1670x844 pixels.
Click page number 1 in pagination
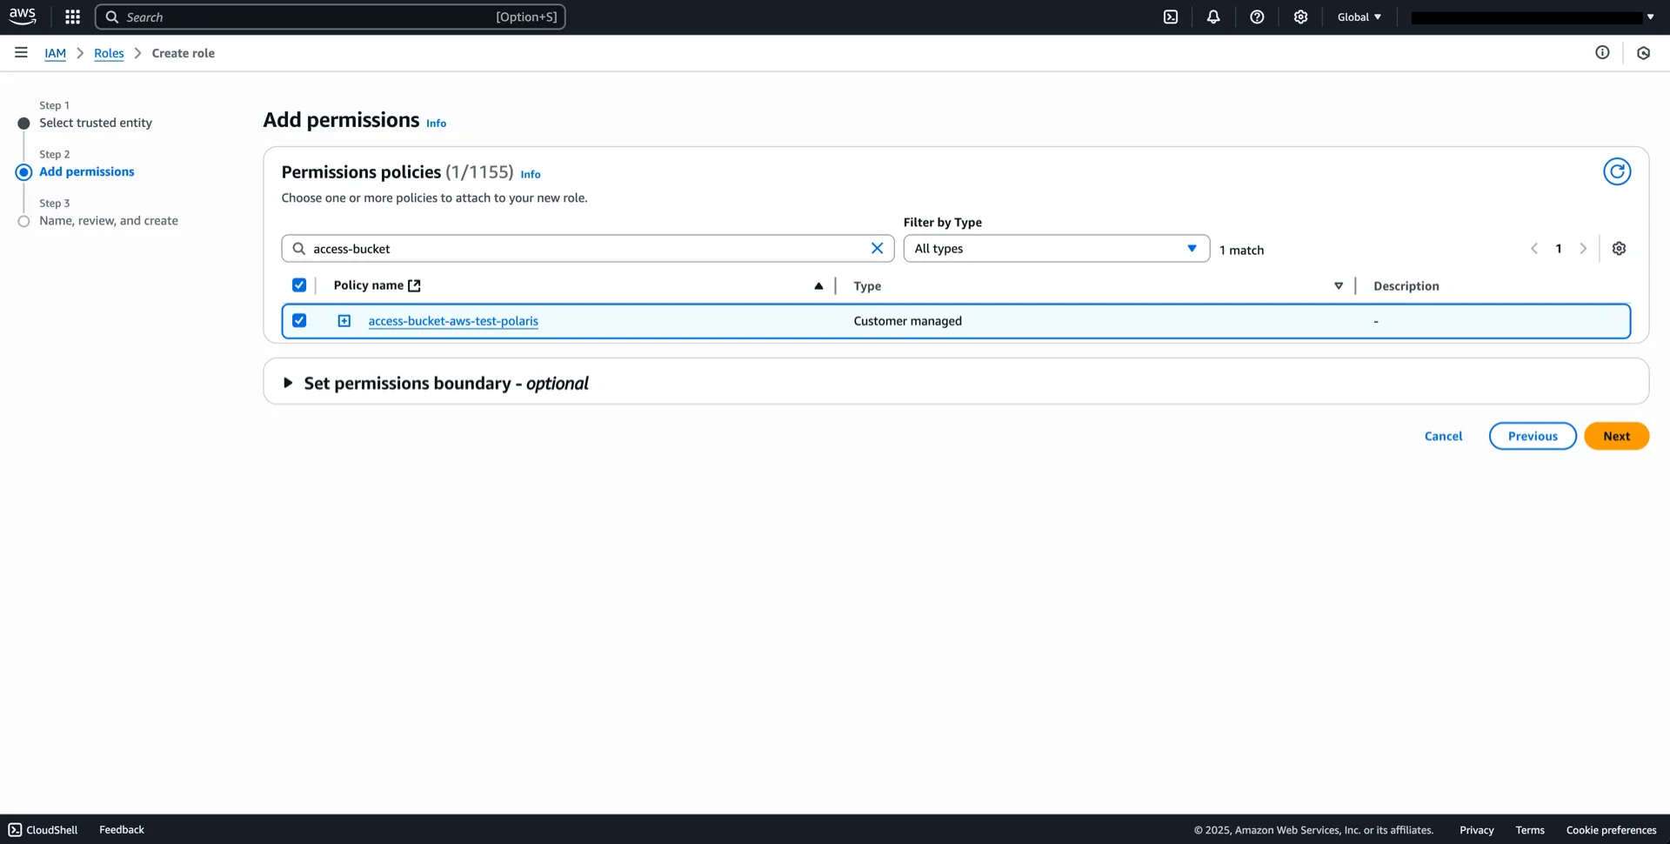click(1559, 248)
